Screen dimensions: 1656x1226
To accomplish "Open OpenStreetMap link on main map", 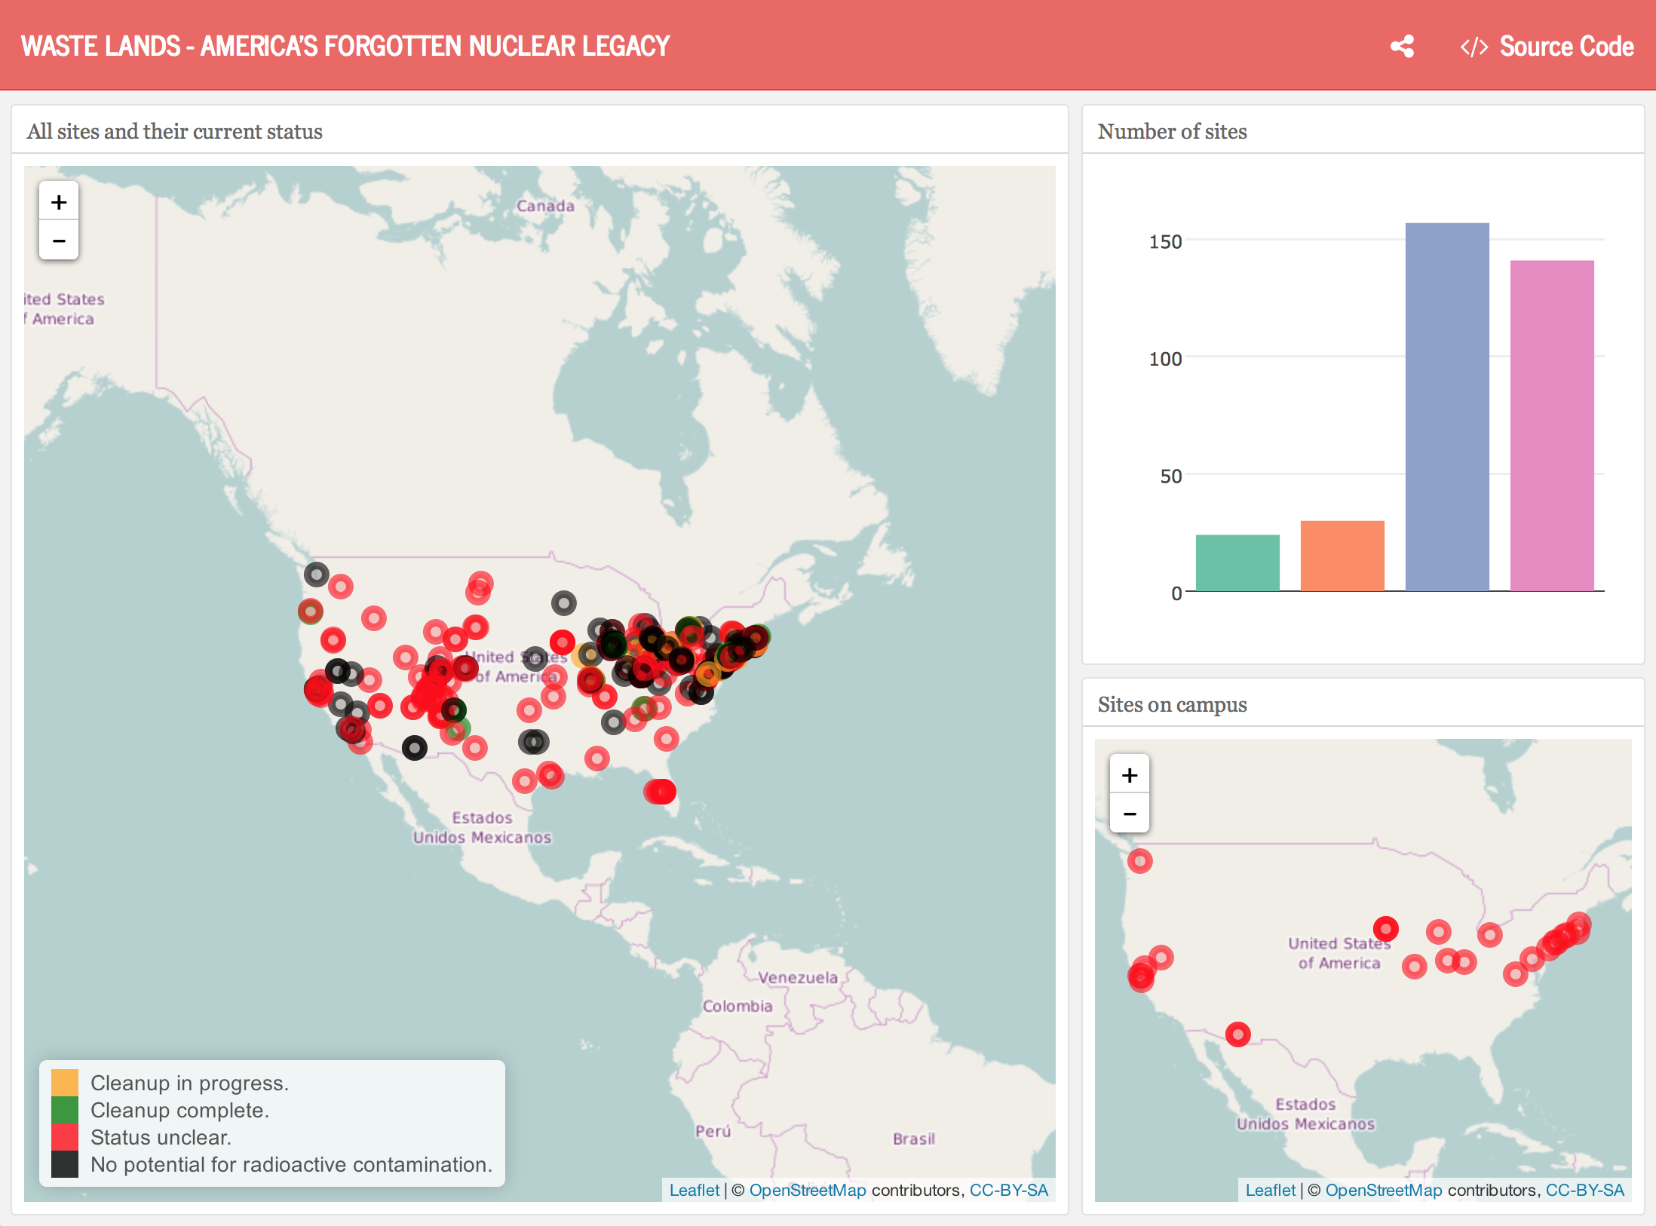I will [x=807, y=1190].
